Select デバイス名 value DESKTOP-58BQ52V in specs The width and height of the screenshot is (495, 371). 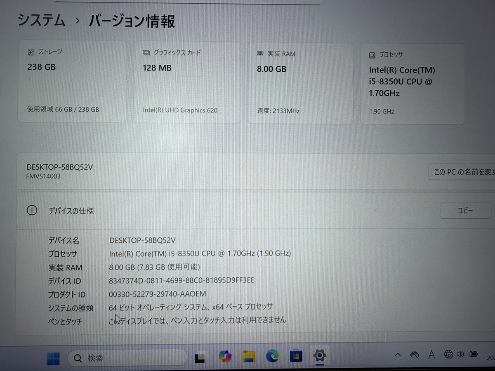coord(143,240)
